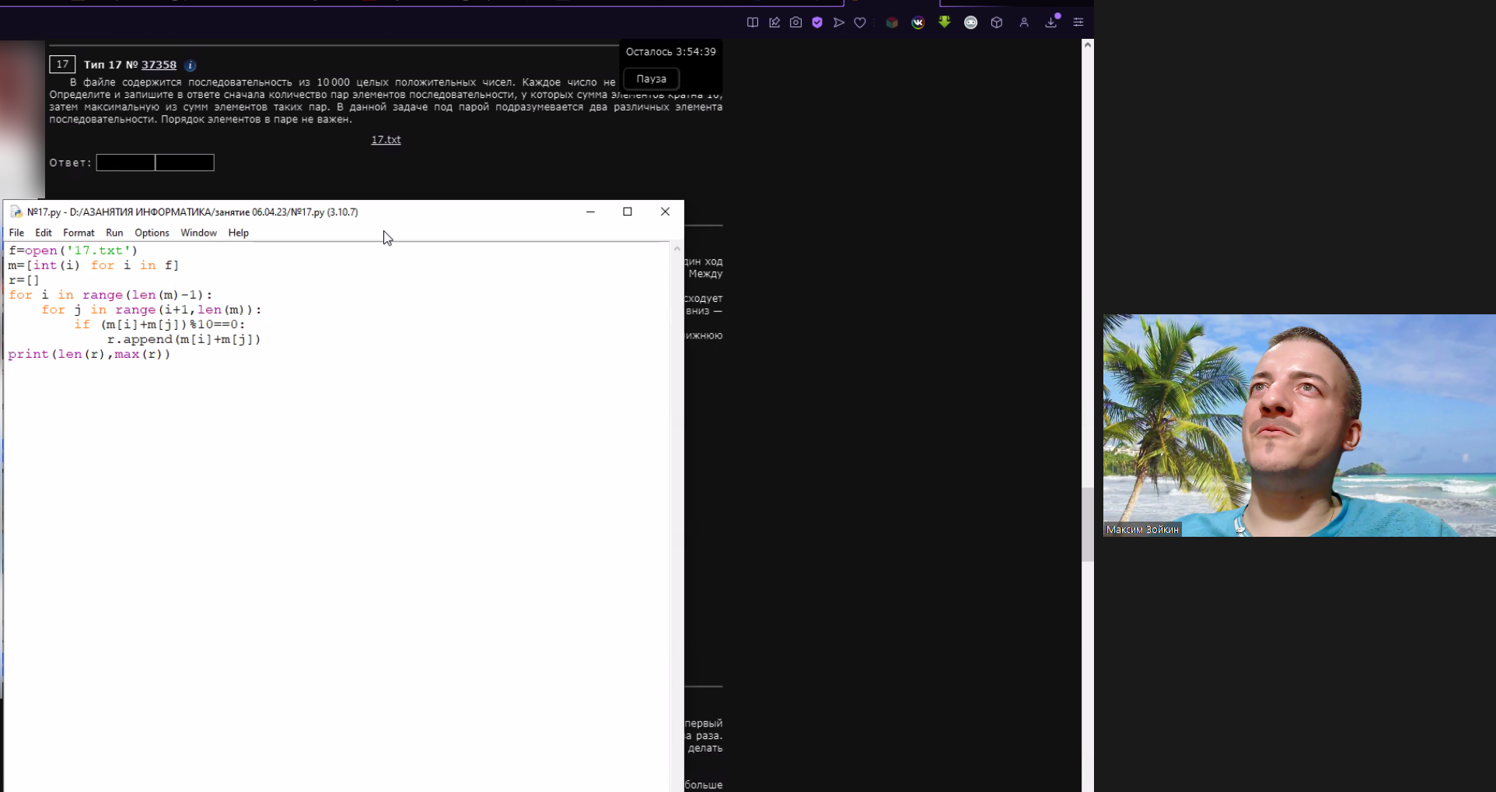Open browser downloads icon
This screenshot has height=792, width=1496.
1051,23
